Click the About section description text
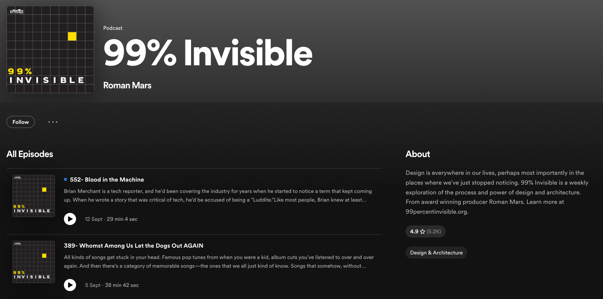 click(497, 192)
